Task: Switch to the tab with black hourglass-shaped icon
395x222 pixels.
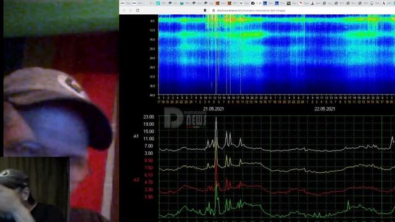Action: (x=312, y=3)
